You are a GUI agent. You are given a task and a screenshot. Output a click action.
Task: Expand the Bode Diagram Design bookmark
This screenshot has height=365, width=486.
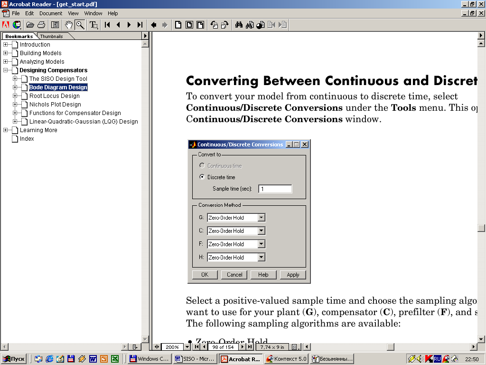[x=15, y=87]
